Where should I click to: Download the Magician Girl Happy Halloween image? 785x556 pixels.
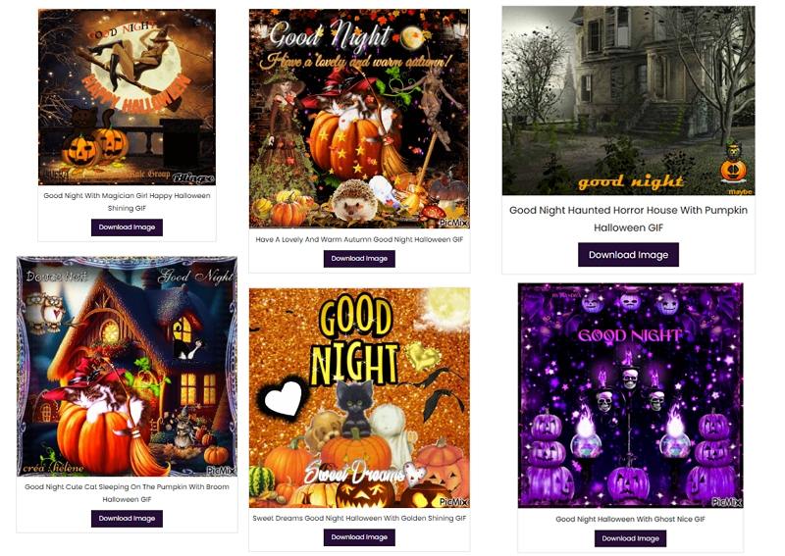(x=127, y=227)
